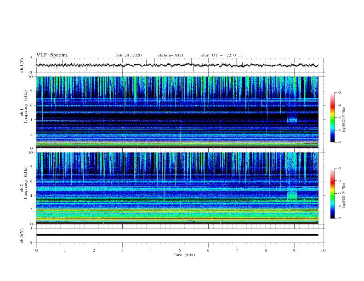
Task: Click the "-7" tick on ch.1 colorbar
Action: tap(339, 142)
